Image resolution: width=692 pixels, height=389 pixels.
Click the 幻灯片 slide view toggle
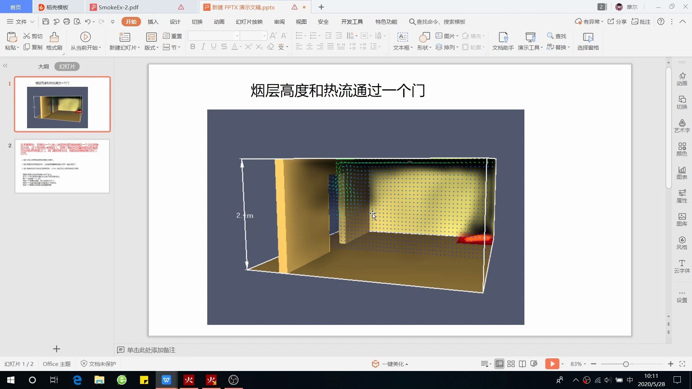click(x=67, y=67)
